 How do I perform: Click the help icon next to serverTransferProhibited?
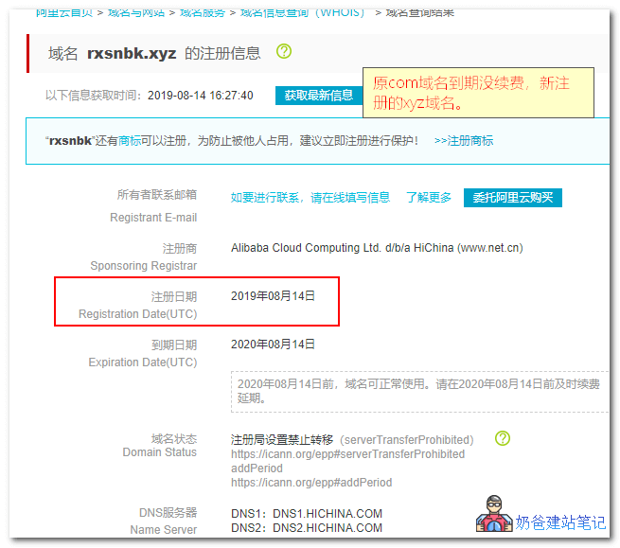tap(503, 438)
